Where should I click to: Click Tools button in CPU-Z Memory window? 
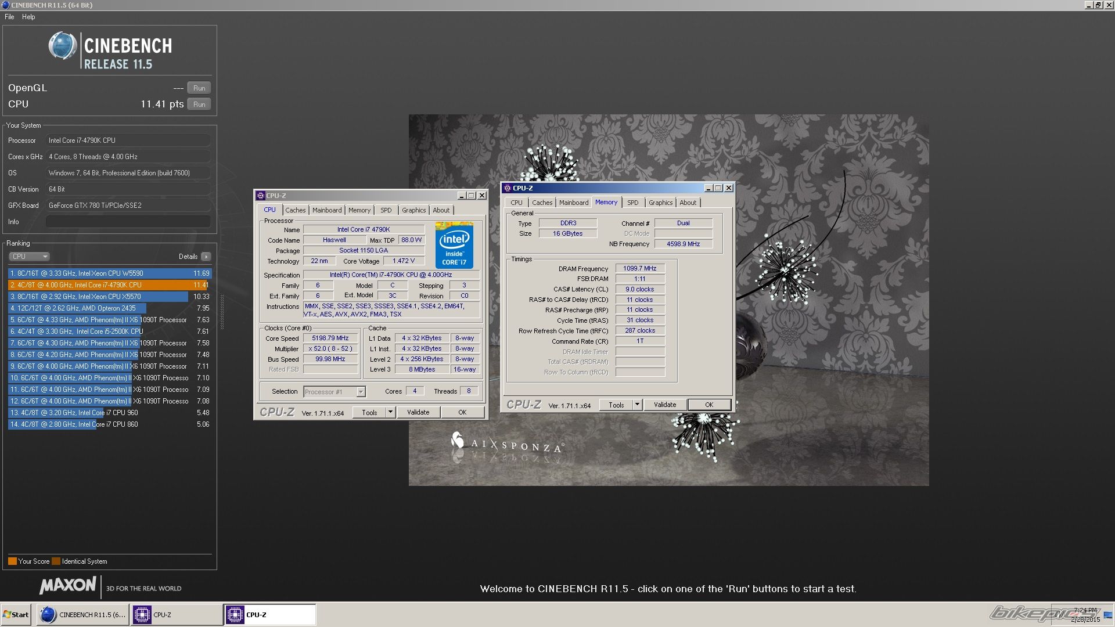click(616, 405)
